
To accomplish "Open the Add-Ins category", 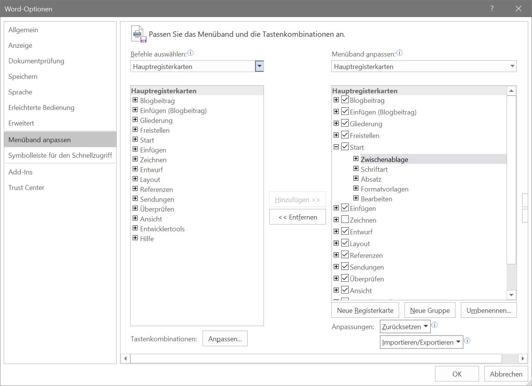I will 60,172.
